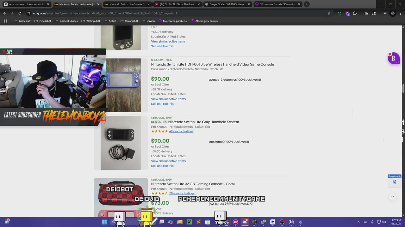Screen dimensions: 405x227
Task: Open site information icon in address bar
Action: click(x=29, y=13)
